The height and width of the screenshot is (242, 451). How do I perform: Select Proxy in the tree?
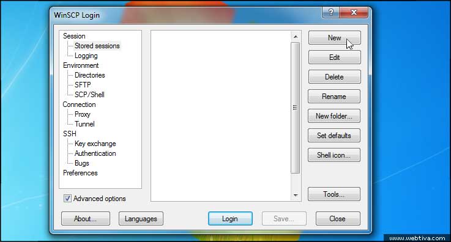tap(83, 114)
